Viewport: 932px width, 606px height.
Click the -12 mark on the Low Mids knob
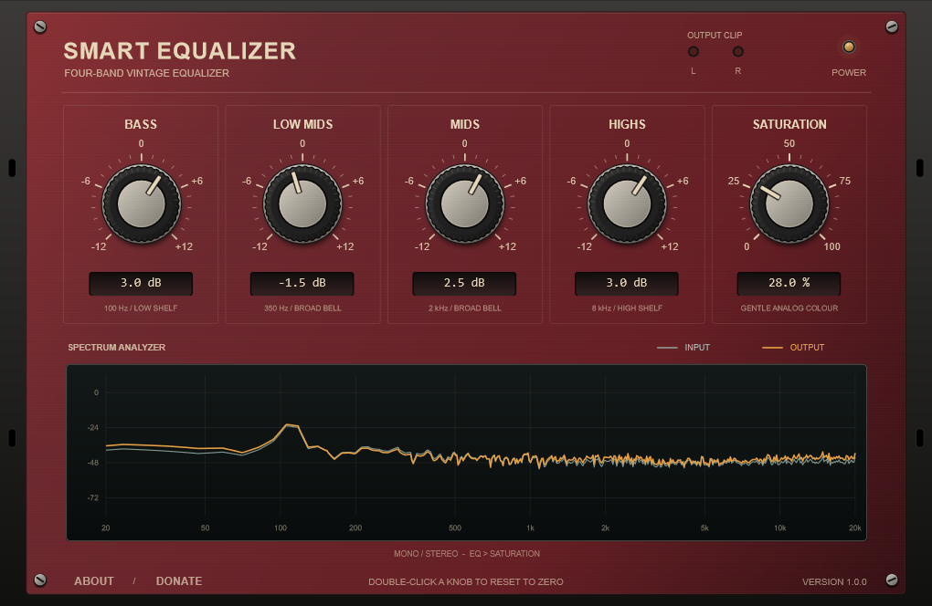[x=259, y=246]
